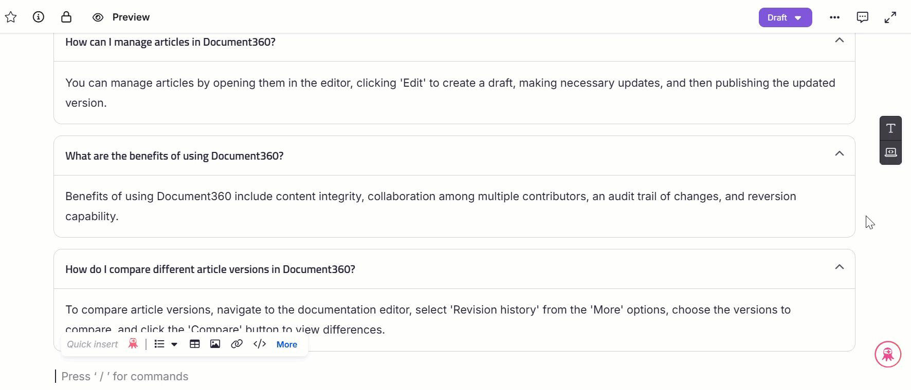Collapse the 'How can I manage articles' FAQ
This screenshot has height=390, width=911.
pos(839,41)
